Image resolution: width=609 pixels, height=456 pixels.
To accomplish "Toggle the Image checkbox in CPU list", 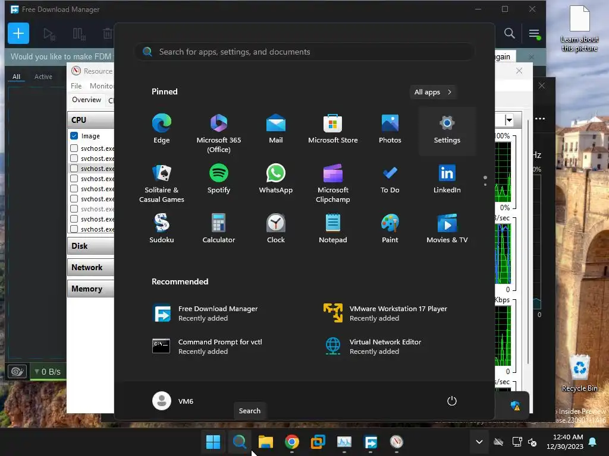I will click(74, 136).
